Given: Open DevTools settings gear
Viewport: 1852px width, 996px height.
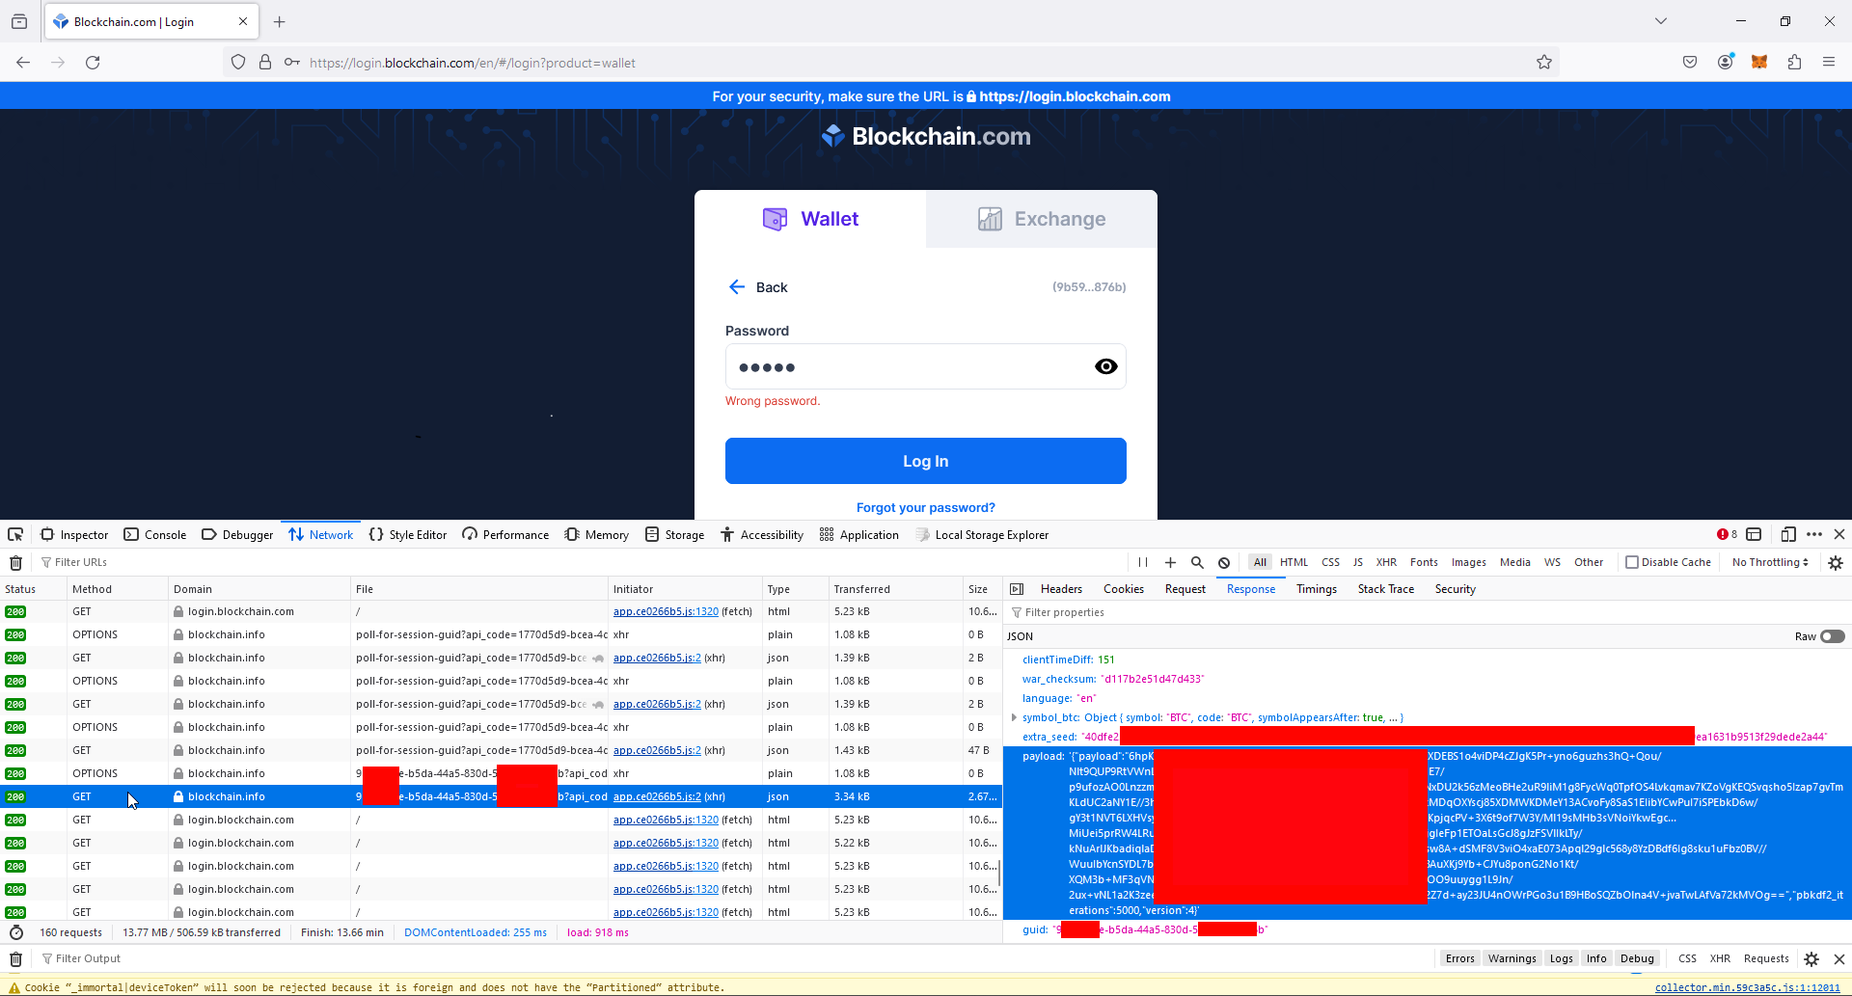Looking at the screenshot, I should [1836, 562].
